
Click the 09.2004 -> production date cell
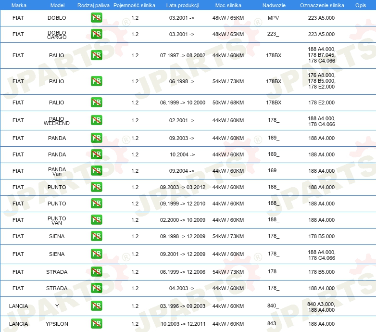click(x=182, y=171)
